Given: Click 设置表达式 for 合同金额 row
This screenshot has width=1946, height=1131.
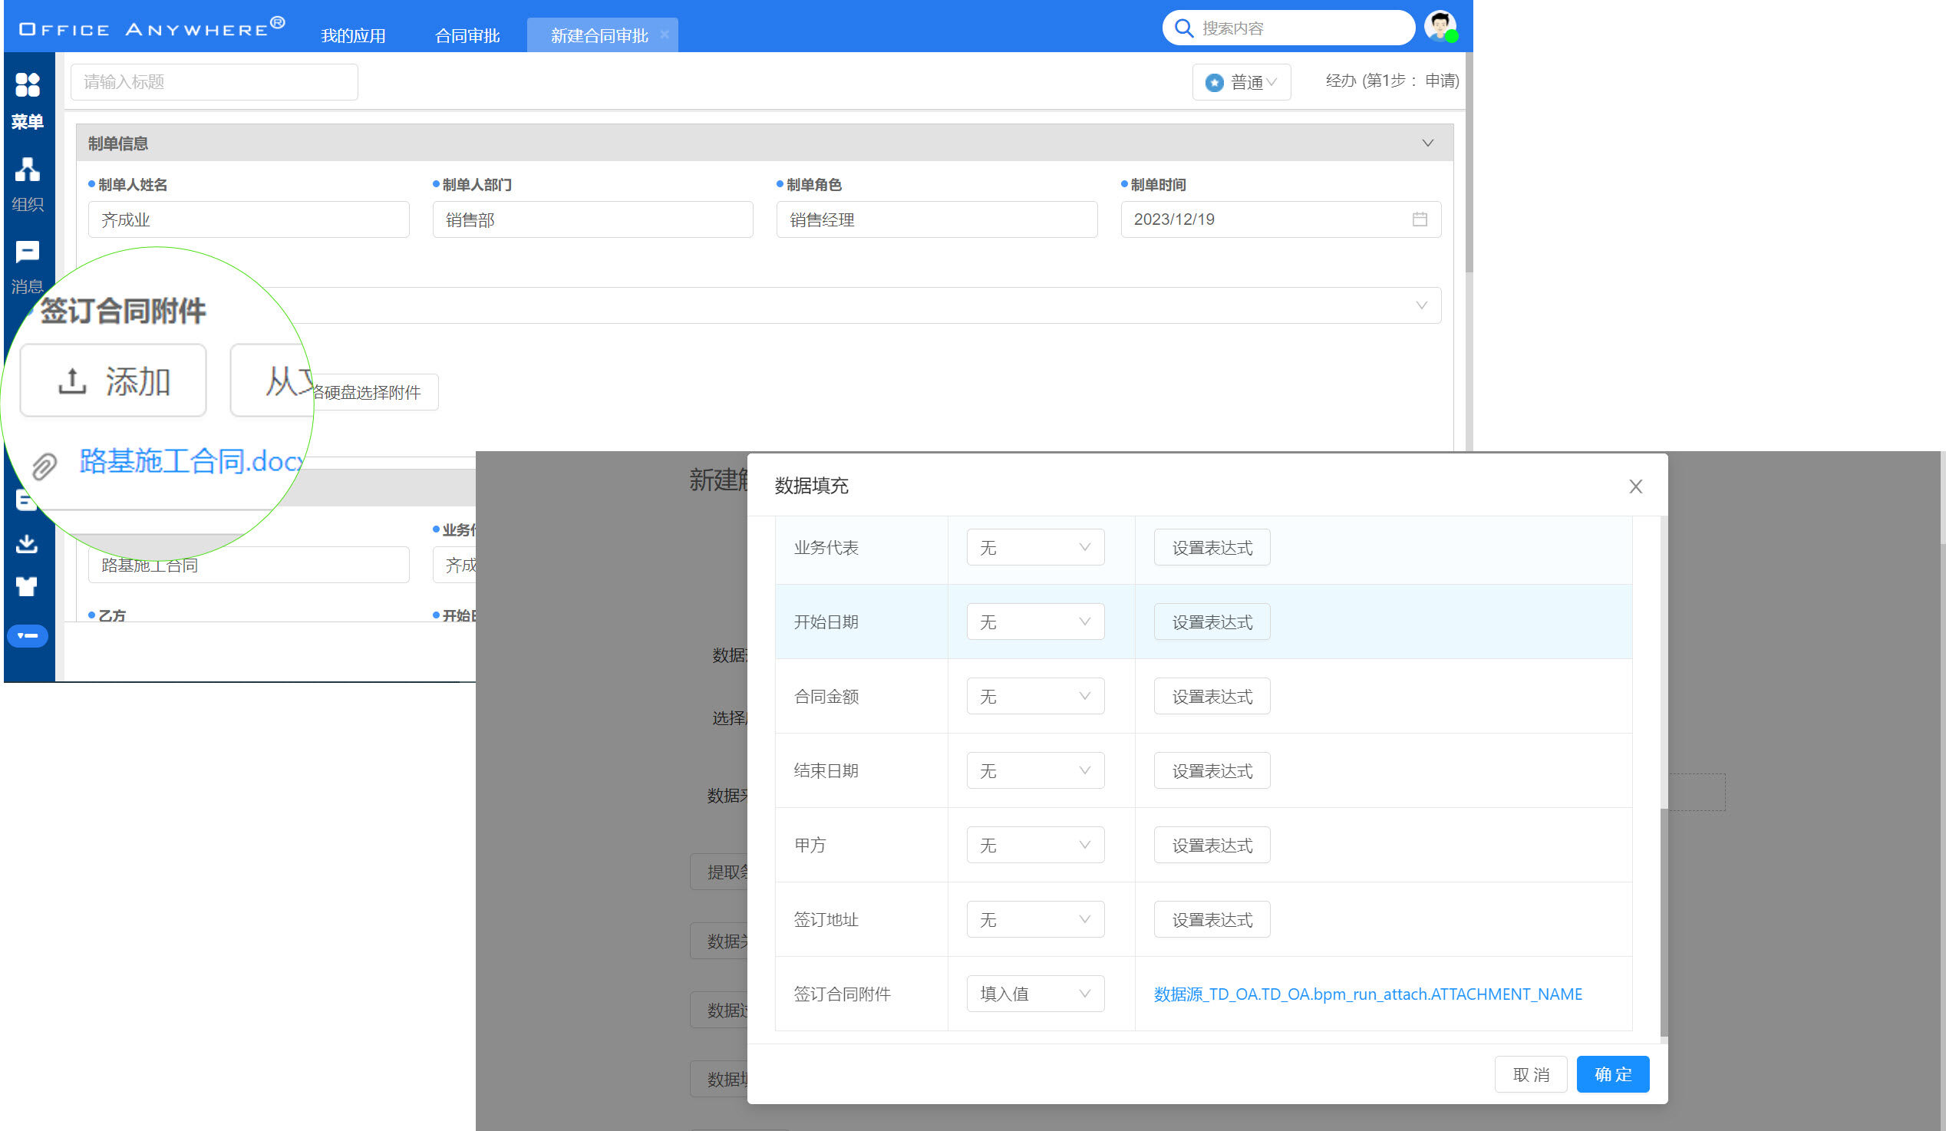Looking at the screenshot, I should coord(1211,697).
